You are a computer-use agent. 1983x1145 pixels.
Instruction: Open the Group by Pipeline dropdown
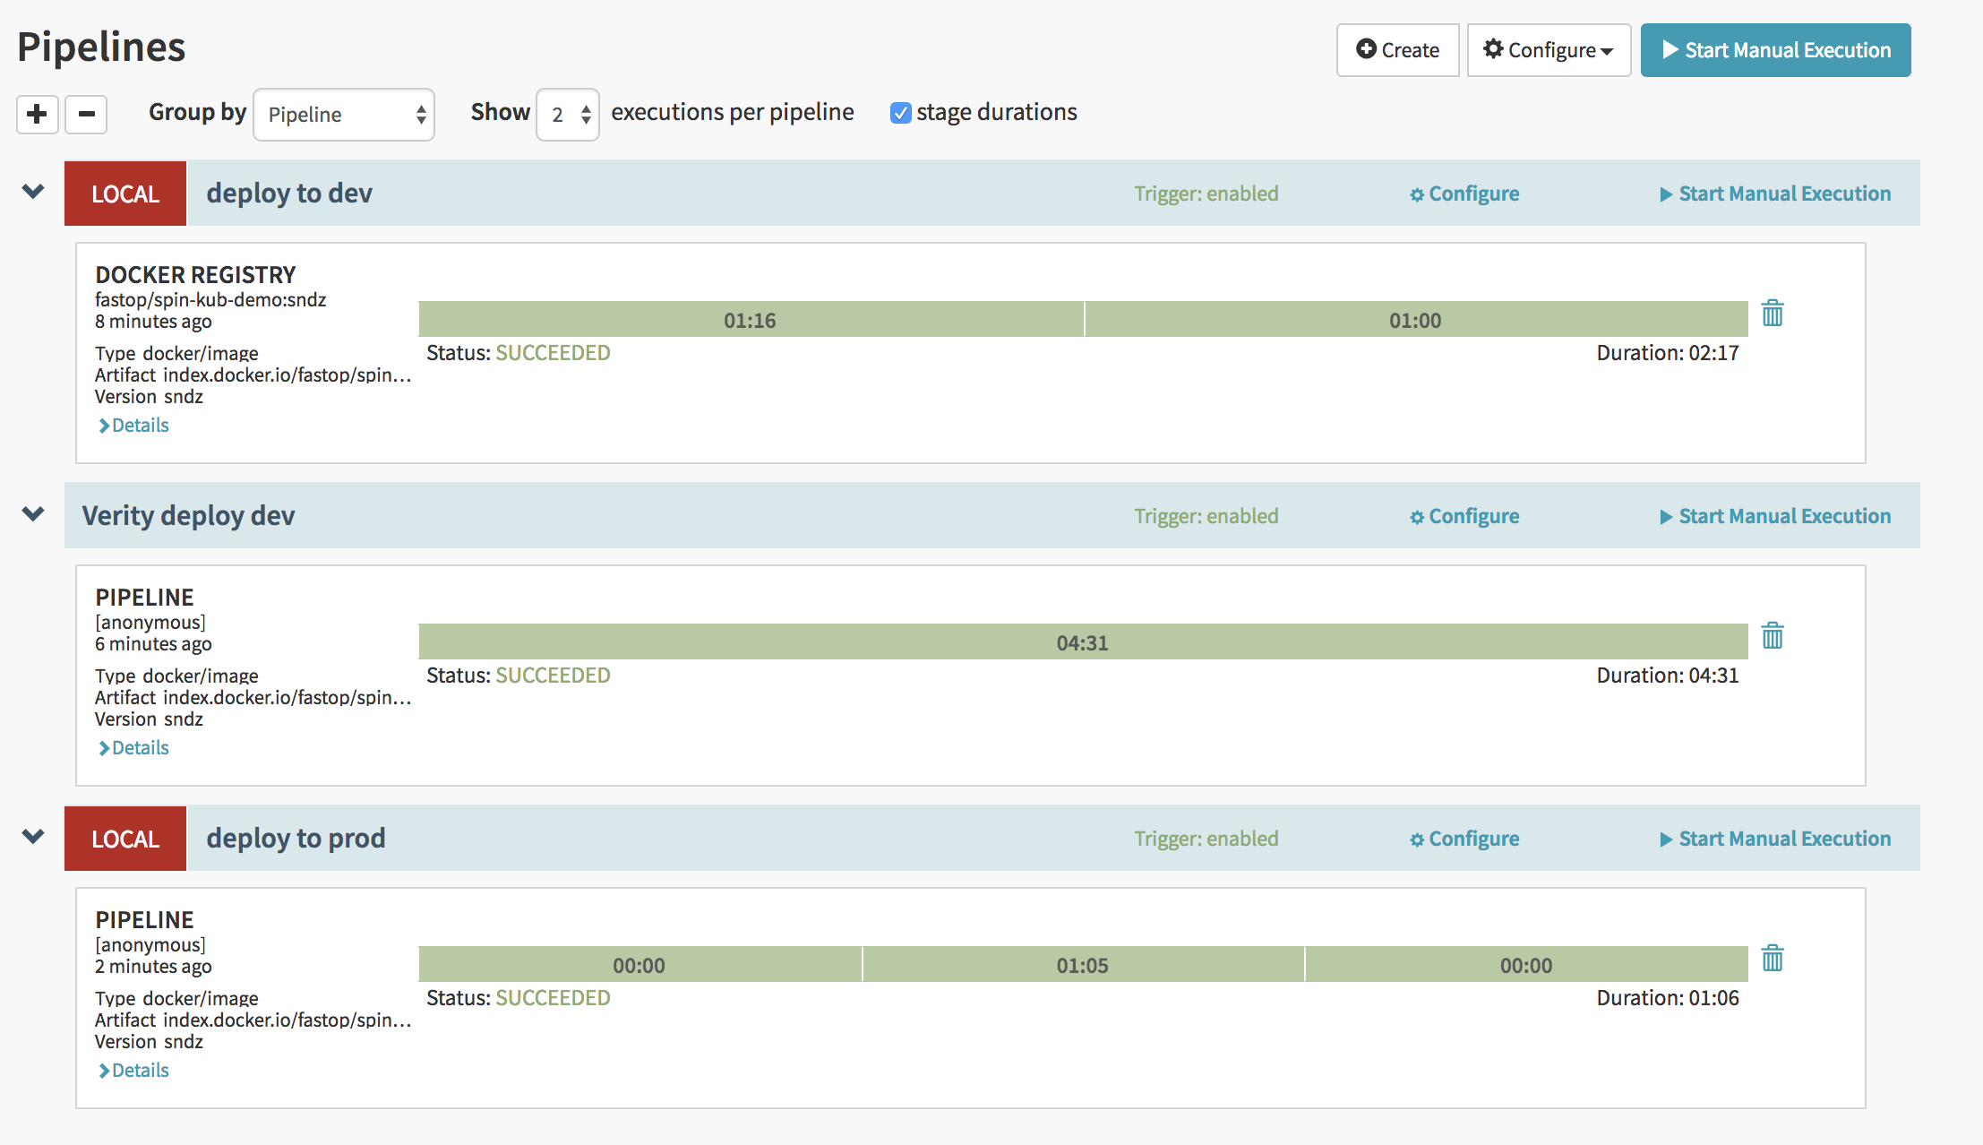tap(344, 115)
